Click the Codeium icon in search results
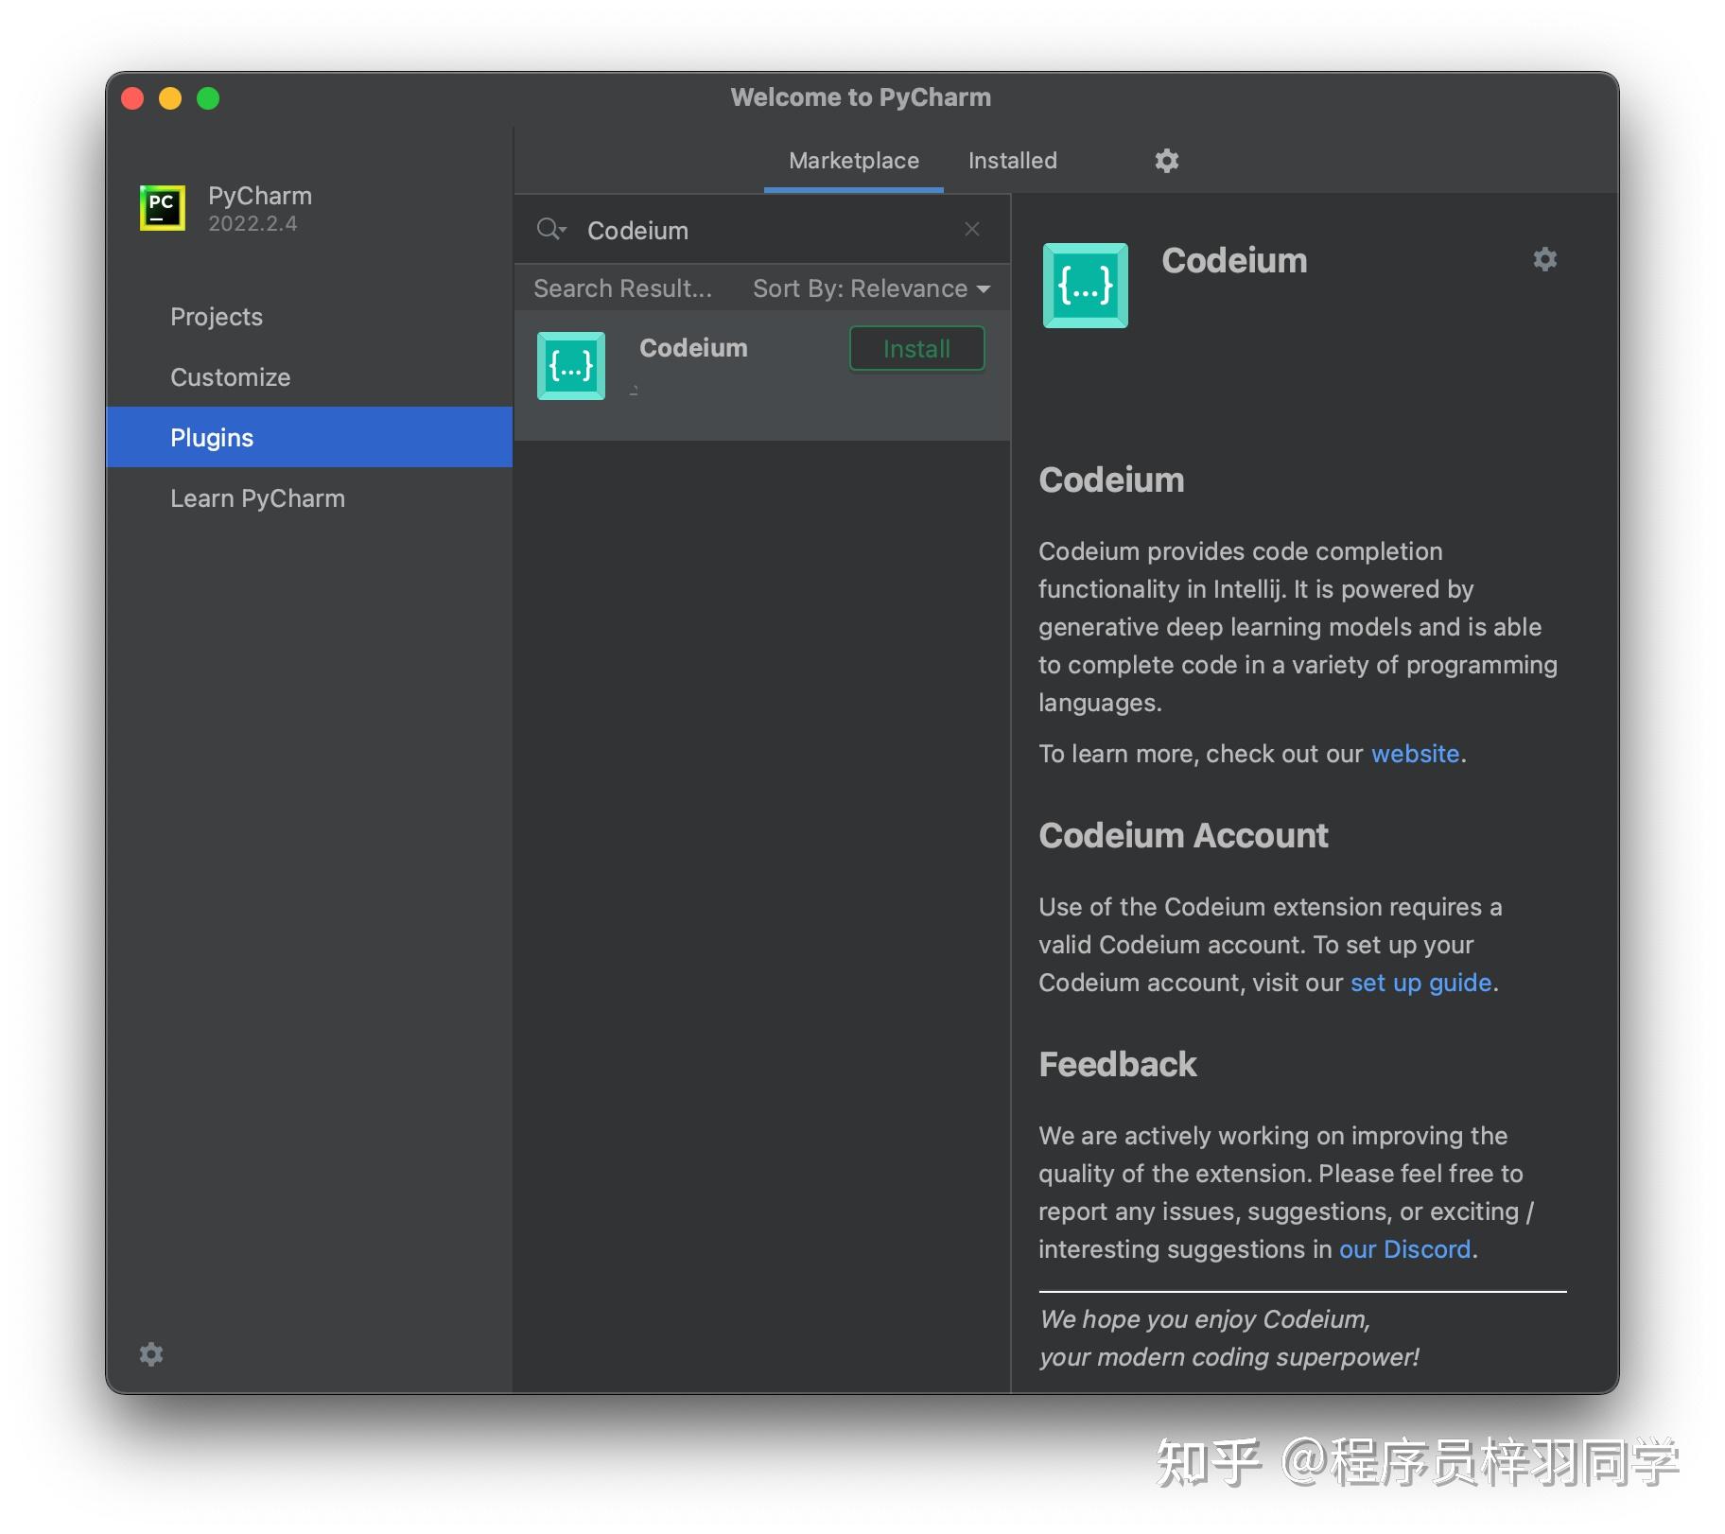This screenshot has height=1534, width=1725. [571, 366]
